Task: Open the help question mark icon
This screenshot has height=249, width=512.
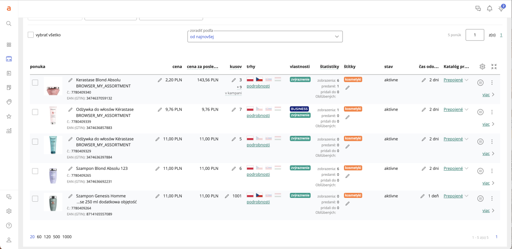Action: tap(9, 226)
